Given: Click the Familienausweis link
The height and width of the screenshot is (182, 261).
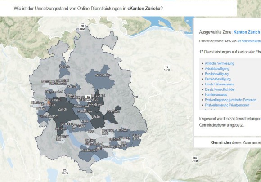Looking at the screenshot, I should 216,94.
